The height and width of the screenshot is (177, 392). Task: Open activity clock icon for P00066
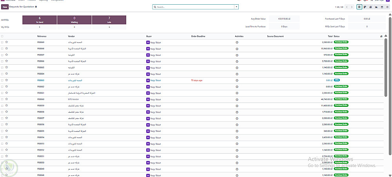237,61
